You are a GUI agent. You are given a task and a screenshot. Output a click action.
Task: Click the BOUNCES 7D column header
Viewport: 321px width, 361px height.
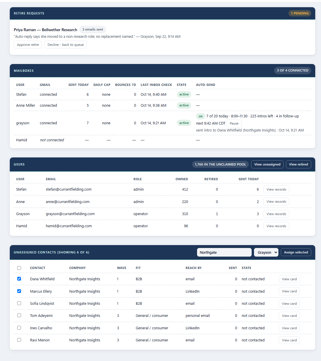(x=125, y=85)
